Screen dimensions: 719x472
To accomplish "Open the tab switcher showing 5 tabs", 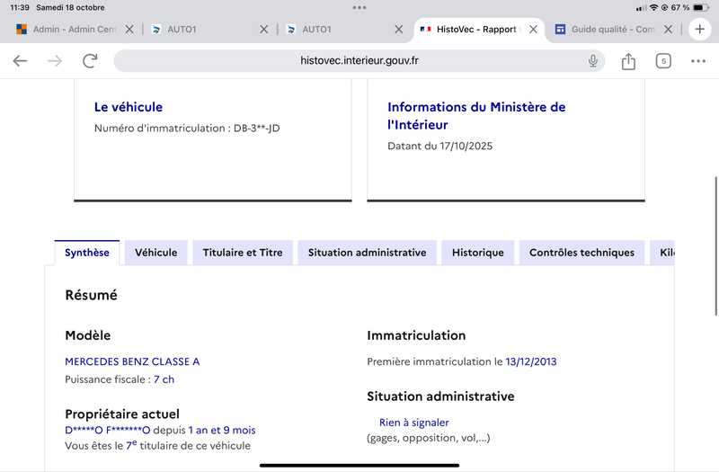I will (663, 61).
